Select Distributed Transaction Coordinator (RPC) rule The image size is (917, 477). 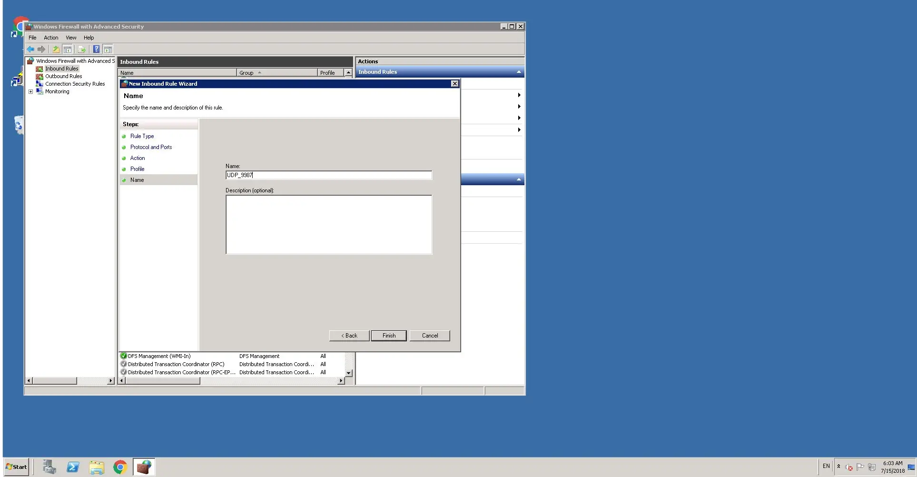pos(232,364)
